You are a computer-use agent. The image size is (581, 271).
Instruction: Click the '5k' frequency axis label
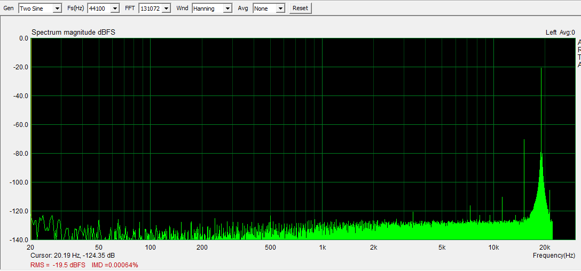pos(442,248)
